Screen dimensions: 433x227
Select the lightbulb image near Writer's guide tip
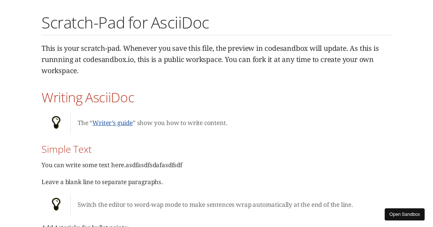[x=56, y=122]
